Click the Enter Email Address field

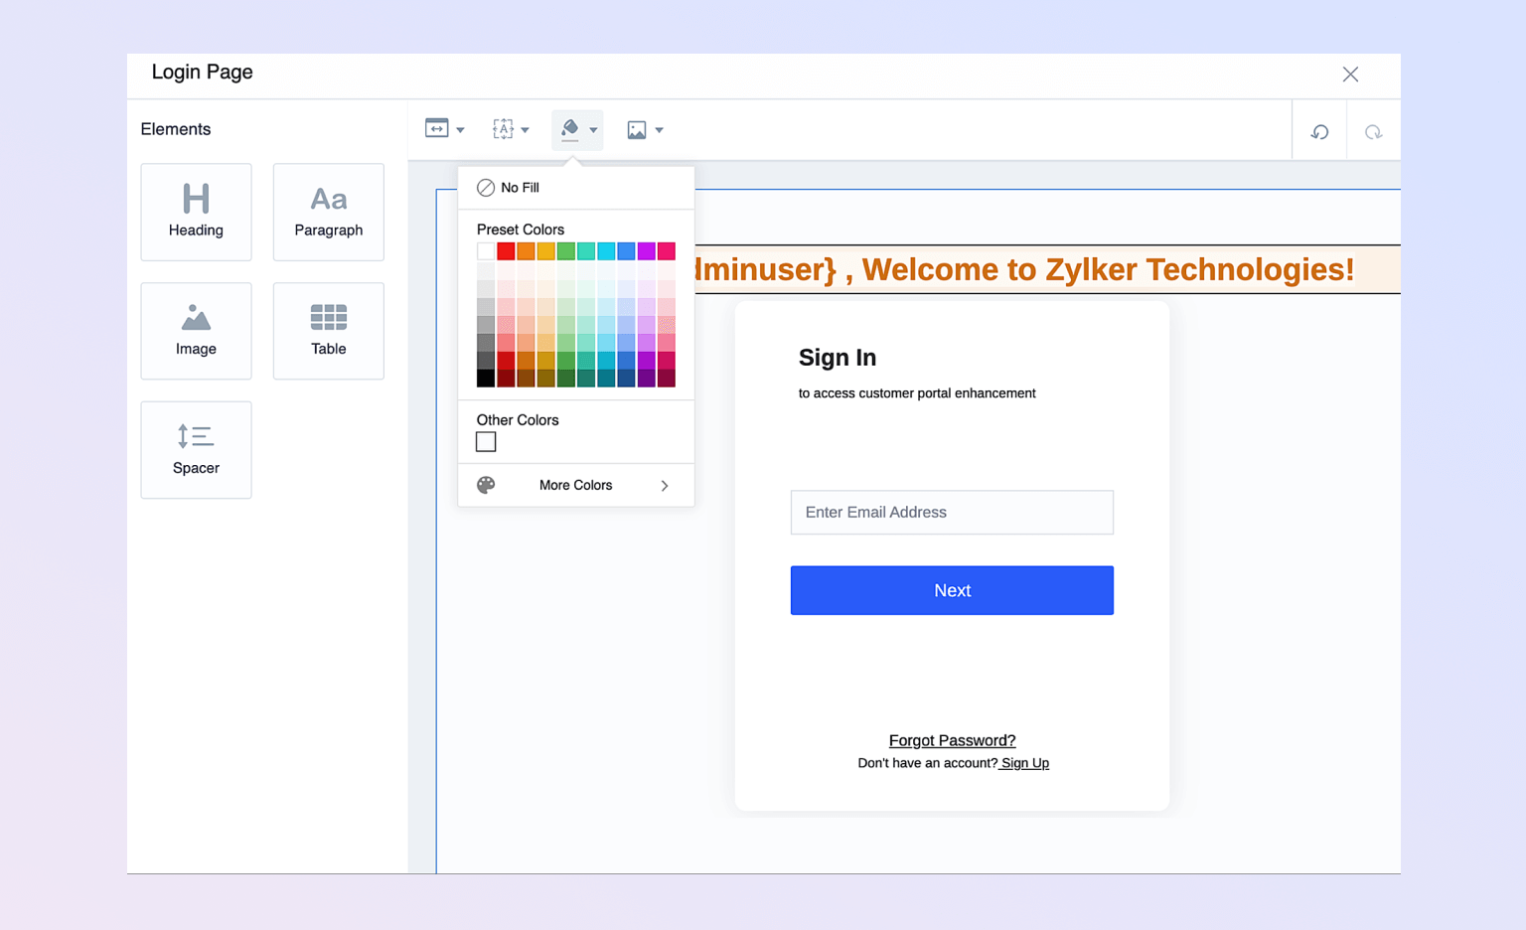point(952,513)
